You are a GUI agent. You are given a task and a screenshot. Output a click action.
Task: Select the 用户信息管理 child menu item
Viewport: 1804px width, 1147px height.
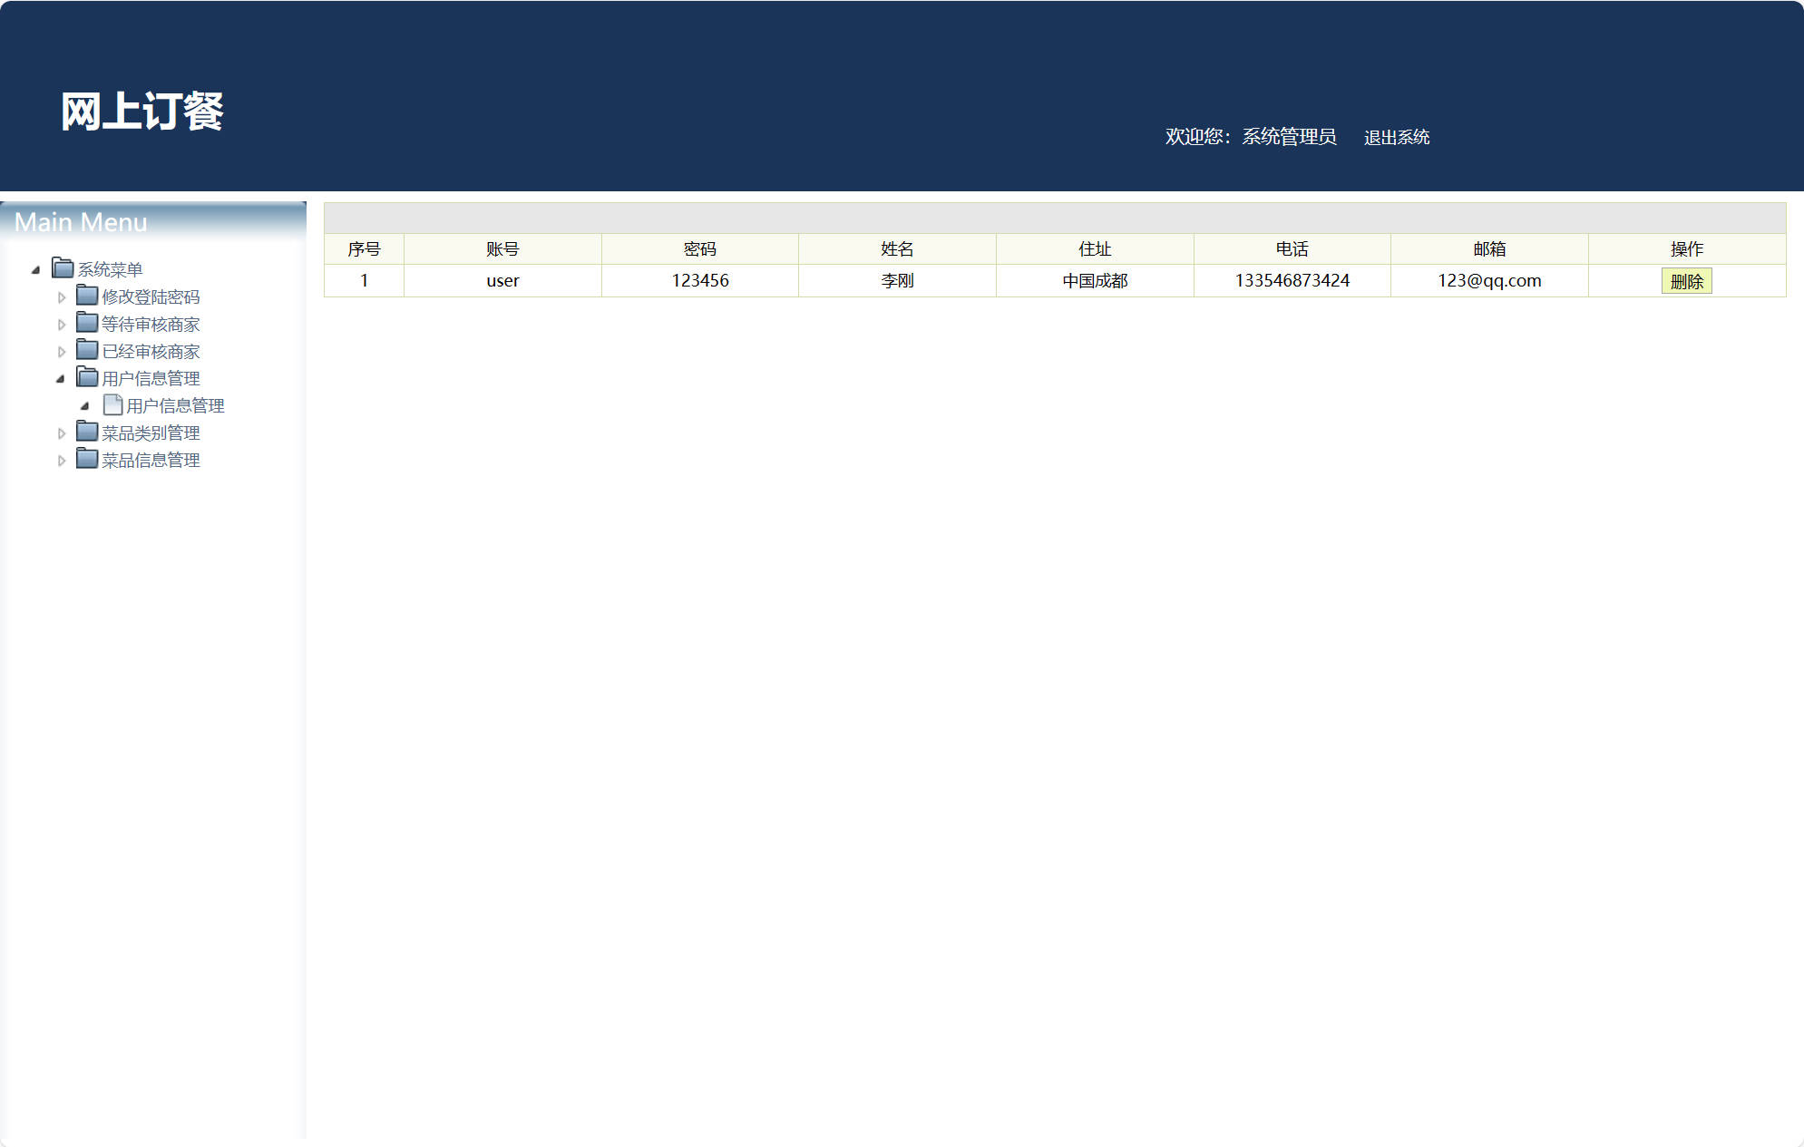tap(175, 406)
